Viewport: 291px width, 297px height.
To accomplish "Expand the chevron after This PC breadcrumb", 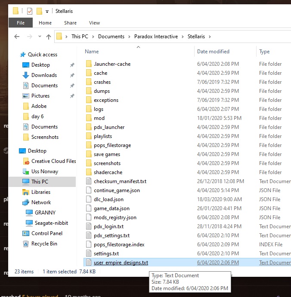I will [x=93, y=37].
